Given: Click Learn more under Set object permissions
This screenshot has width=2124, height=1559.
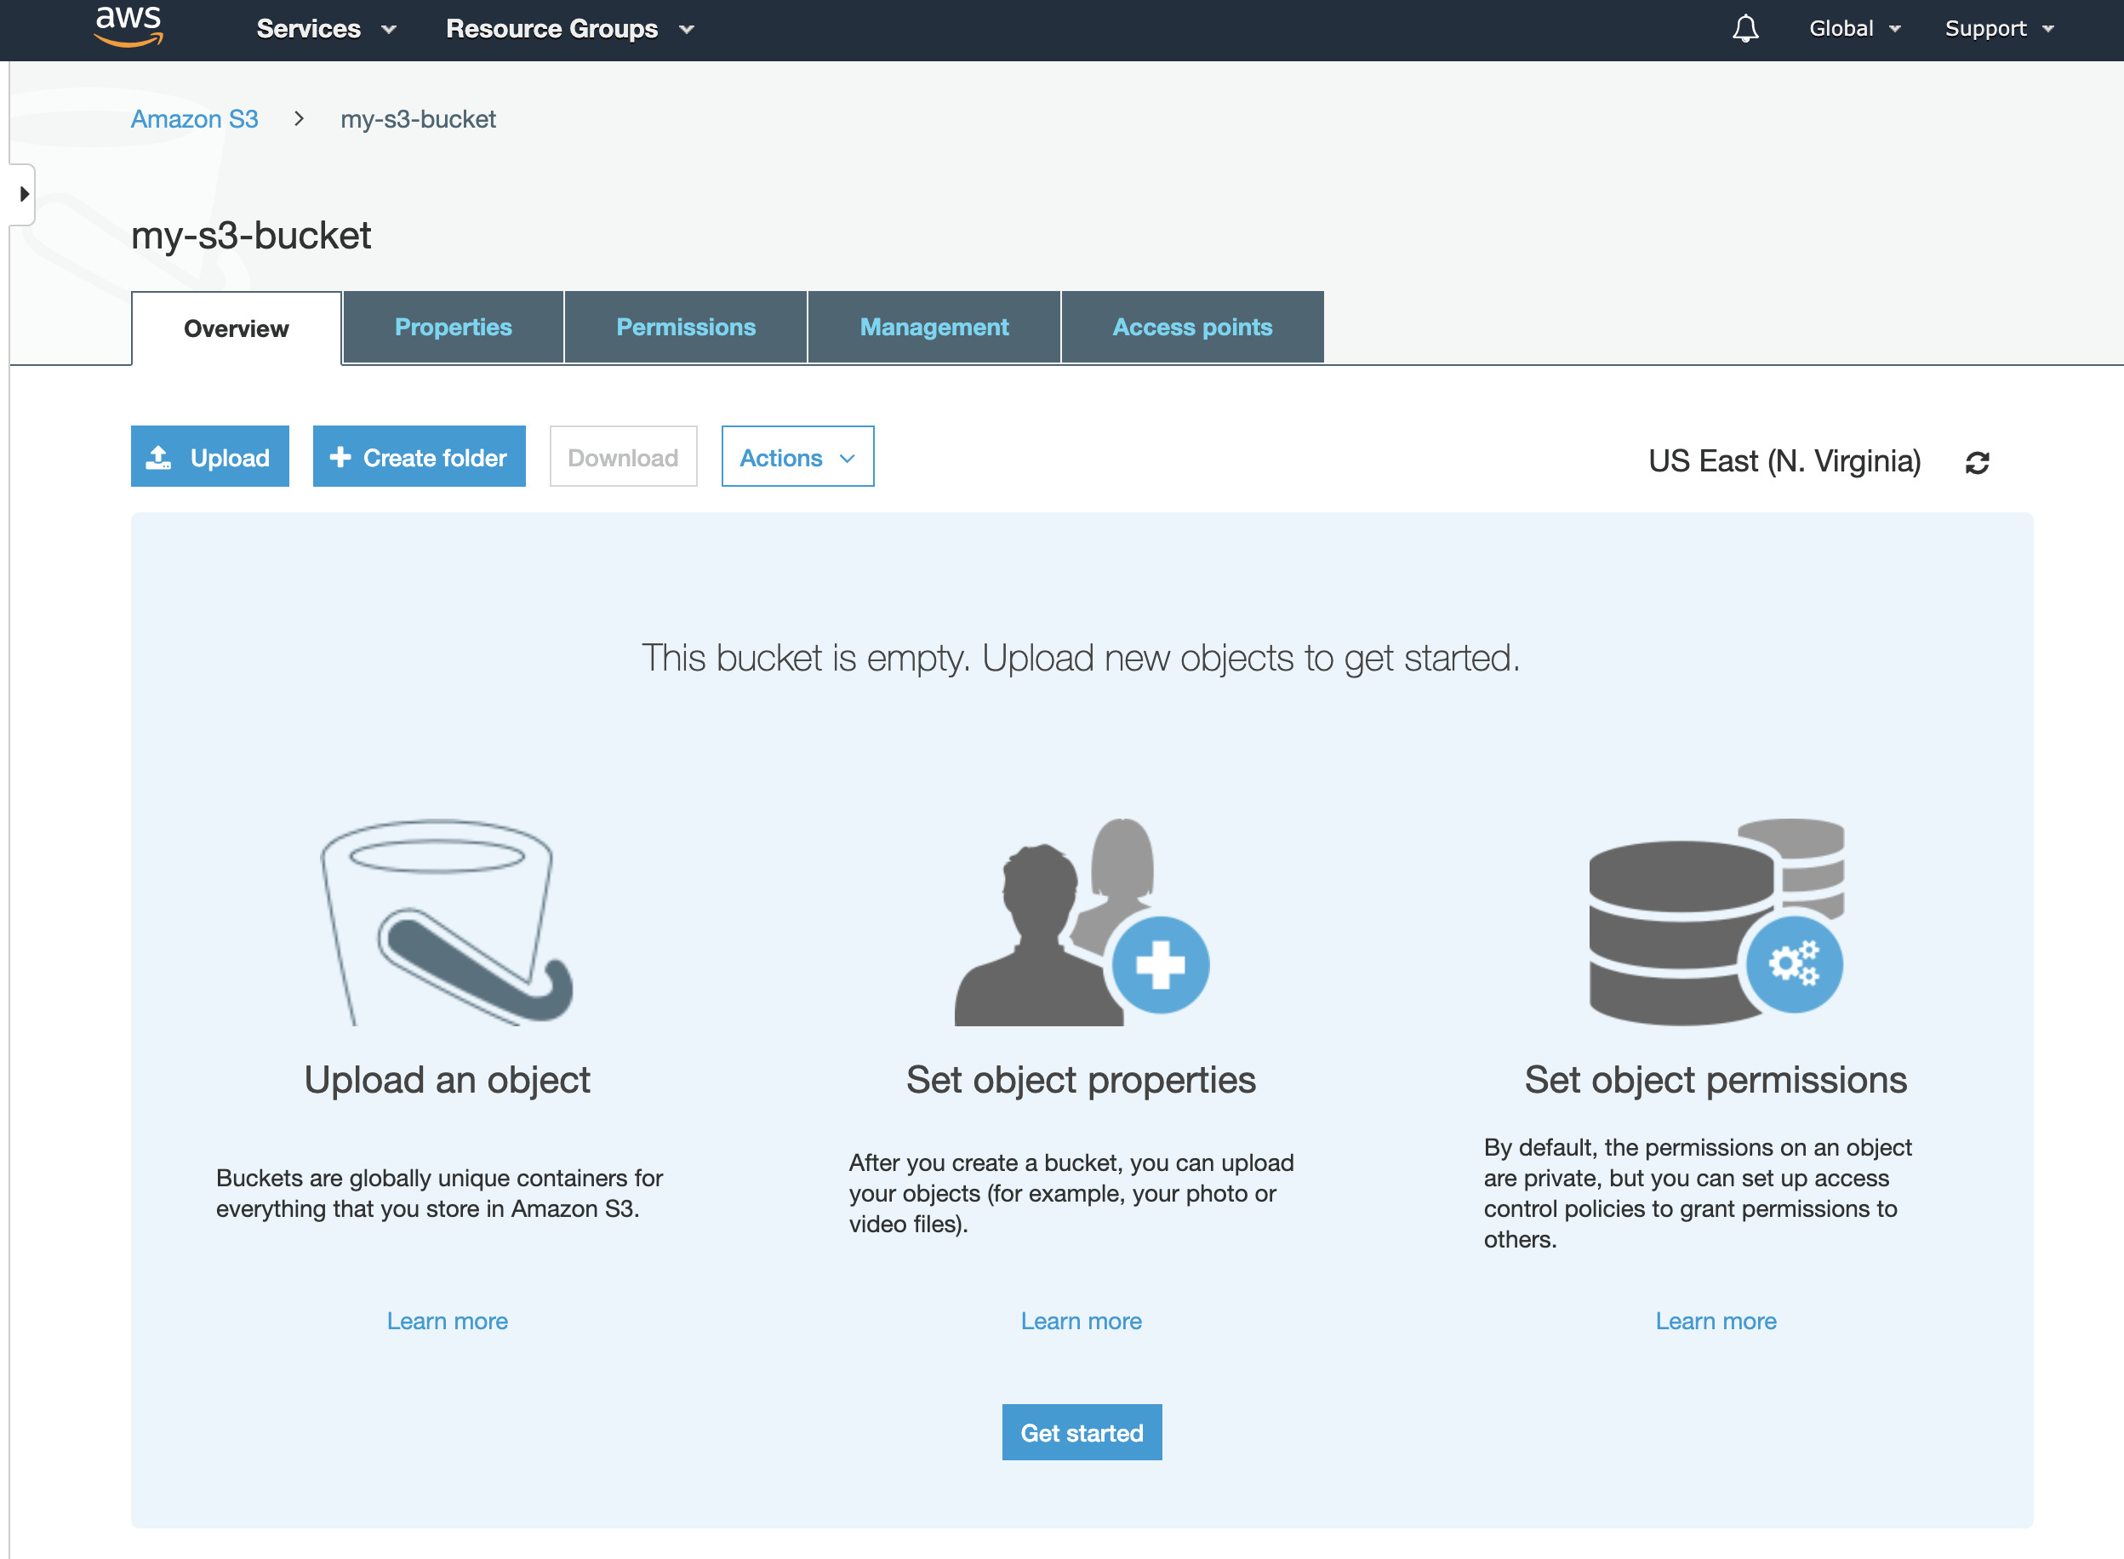Looking at the screenshot, I should [1716, 1322].
